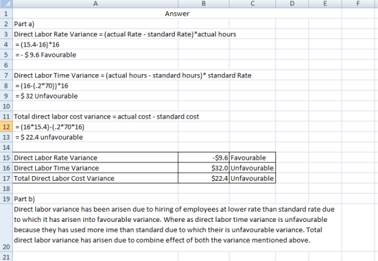Select highlighted row 12 header
This screenshot has width=378, height=261.
tap(6, 127)
